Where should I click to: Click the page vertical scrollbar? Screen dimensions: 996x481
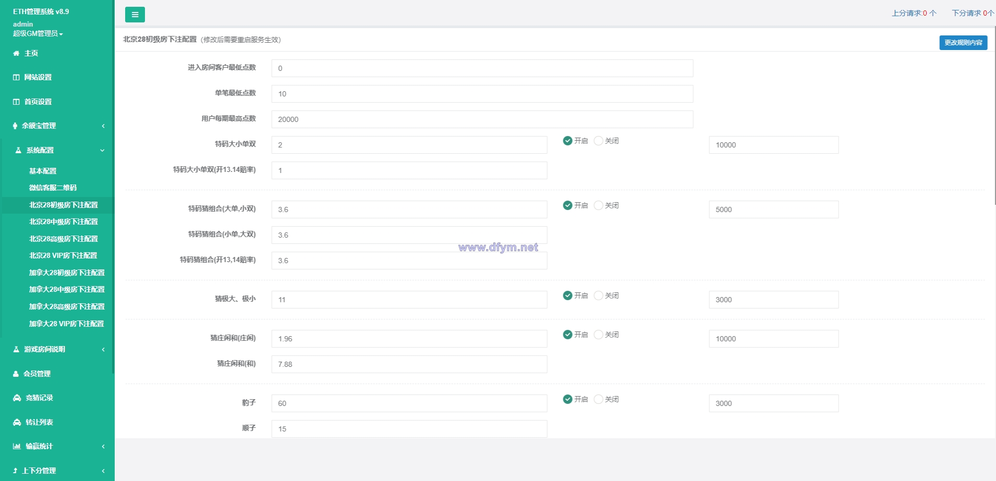[x=994, y=115]
